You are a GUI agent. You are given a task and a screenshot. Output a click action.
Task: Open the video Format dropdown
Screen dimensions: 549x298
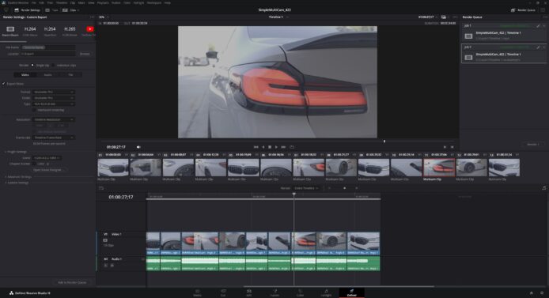(53, 92)
